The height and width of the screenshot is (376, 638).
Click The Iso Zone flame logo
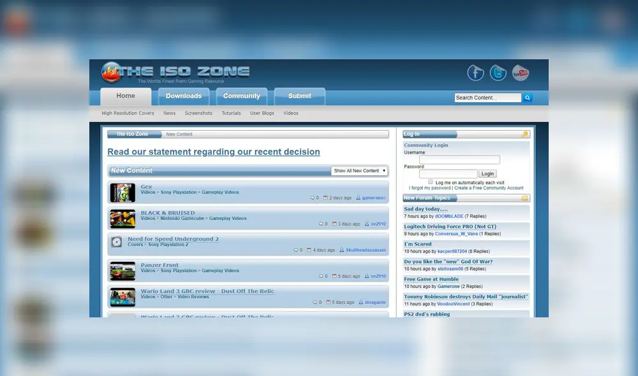click(111, 72)
